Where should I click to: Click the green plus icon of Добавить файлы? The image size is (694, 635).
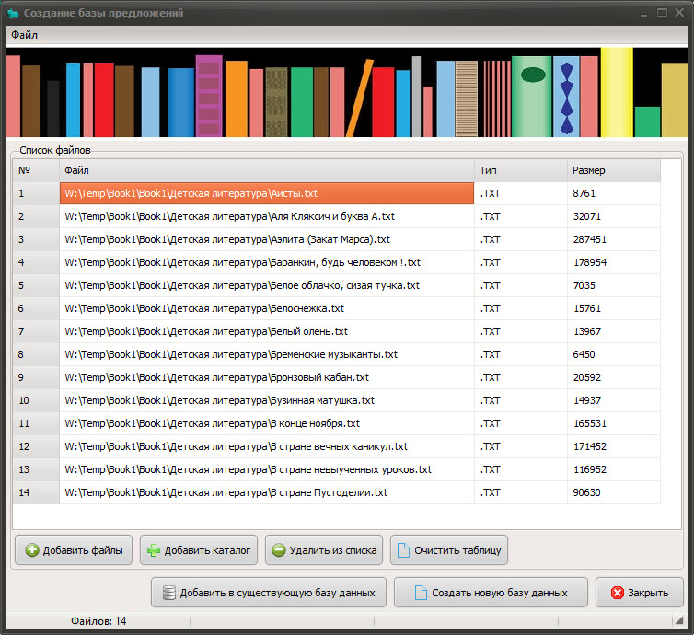pyautogui.click(x=32, y=550)
